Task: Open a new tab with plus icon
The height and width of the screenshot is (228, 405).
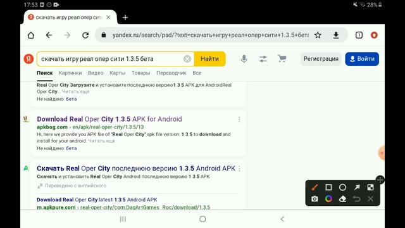Action: click(125, 18)
